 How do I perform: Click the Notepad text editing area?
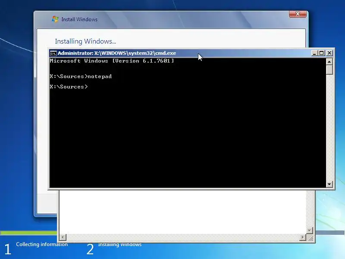click(182, 212)
